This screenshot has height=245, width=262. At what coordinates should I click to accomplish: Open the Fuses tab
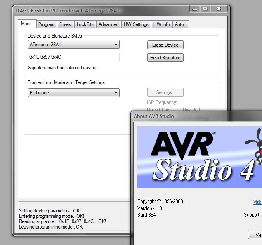click(x=65, y=24)
